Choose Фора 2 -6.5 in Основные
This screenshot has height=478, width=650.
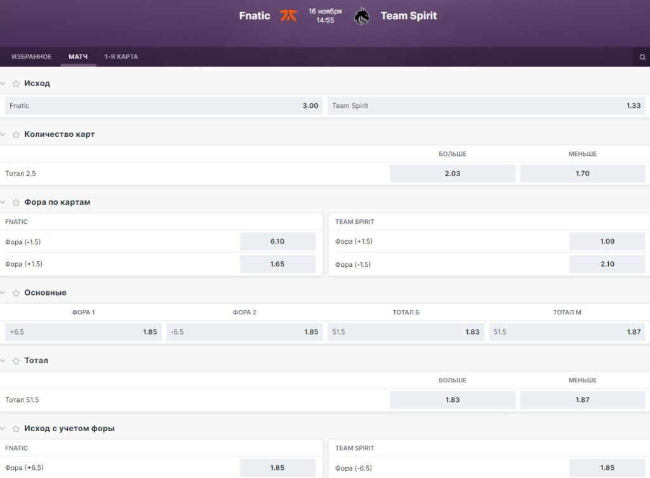point(244,332)
